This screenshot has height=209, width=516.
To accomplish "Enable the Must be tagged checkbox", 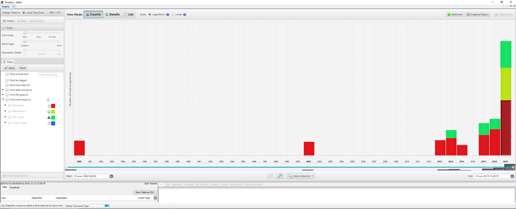I will pyautogui.click(x=7, y=80).
